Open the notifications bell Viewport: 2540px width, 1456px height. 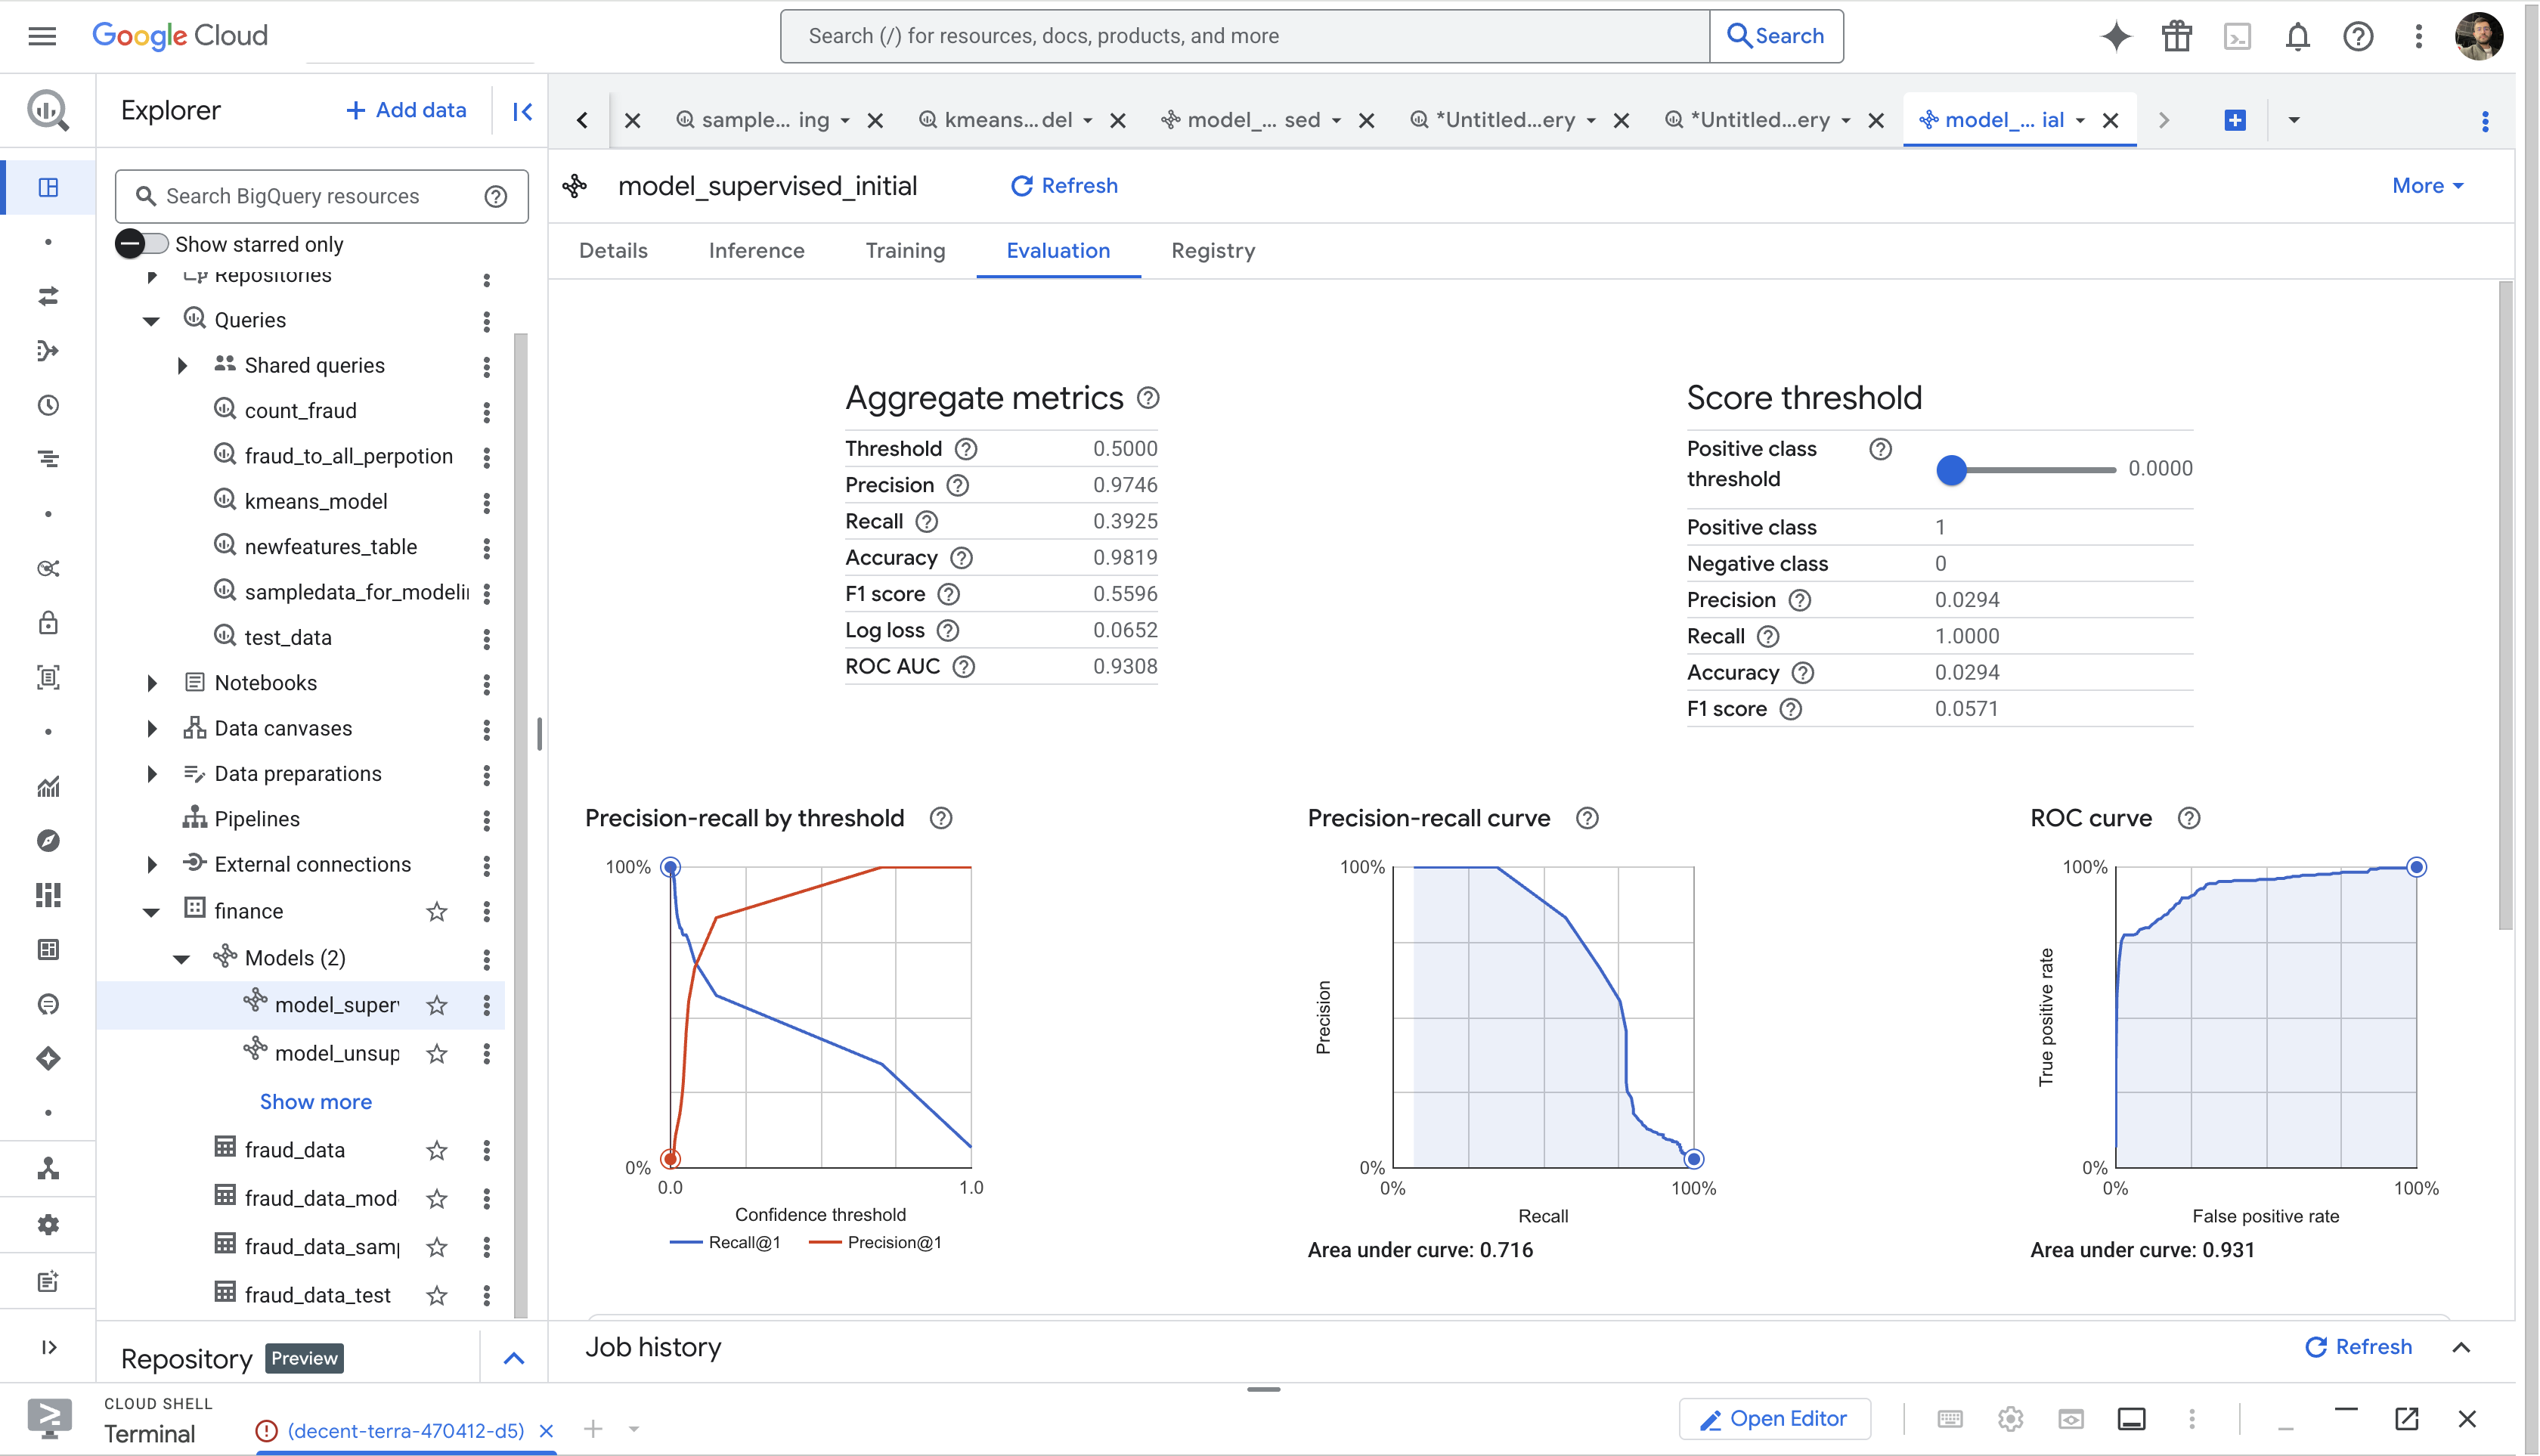coord(2298,37)
